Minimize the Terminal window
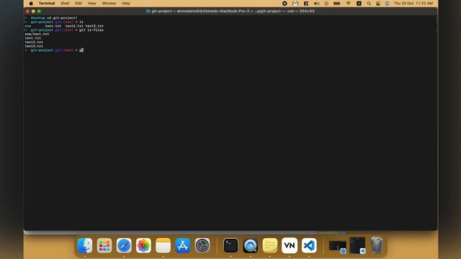The image size is (461, 259). point(33,12)
